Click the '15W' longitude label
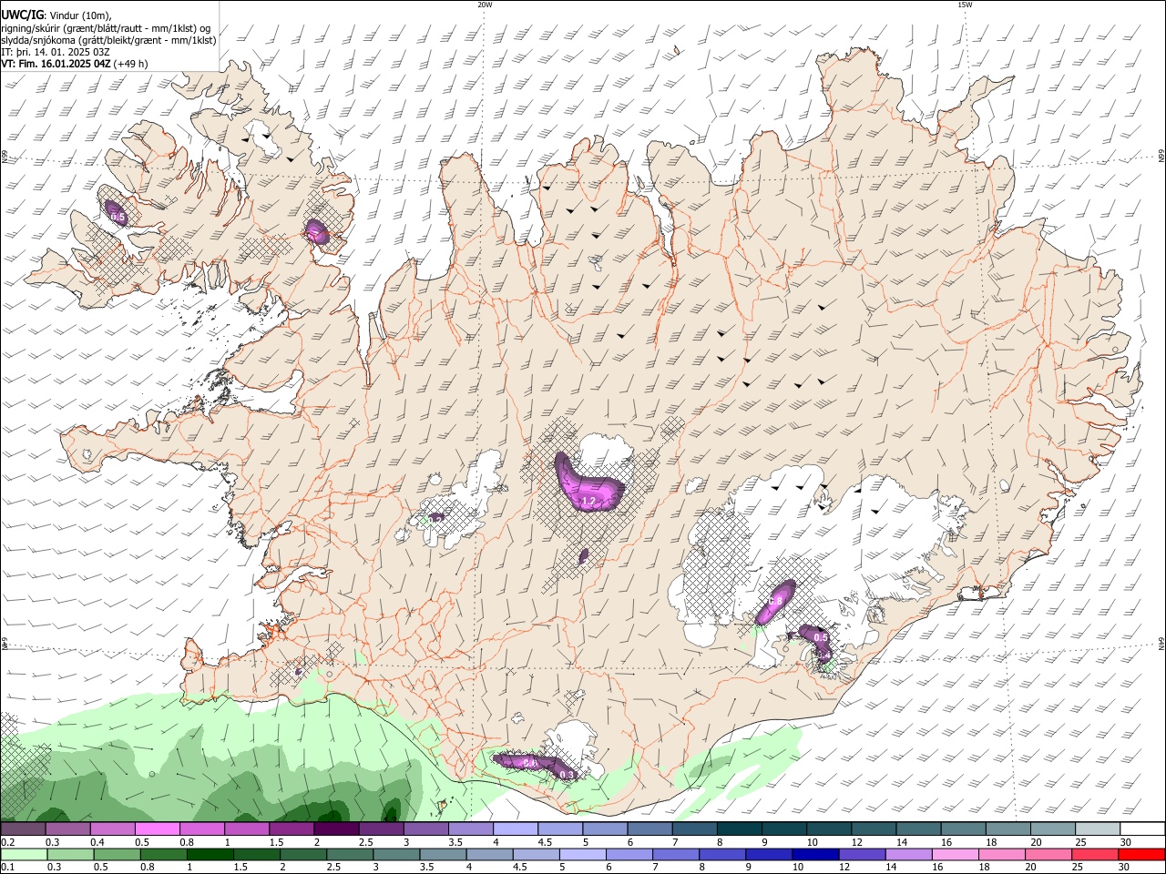 [x=965, y=5]
